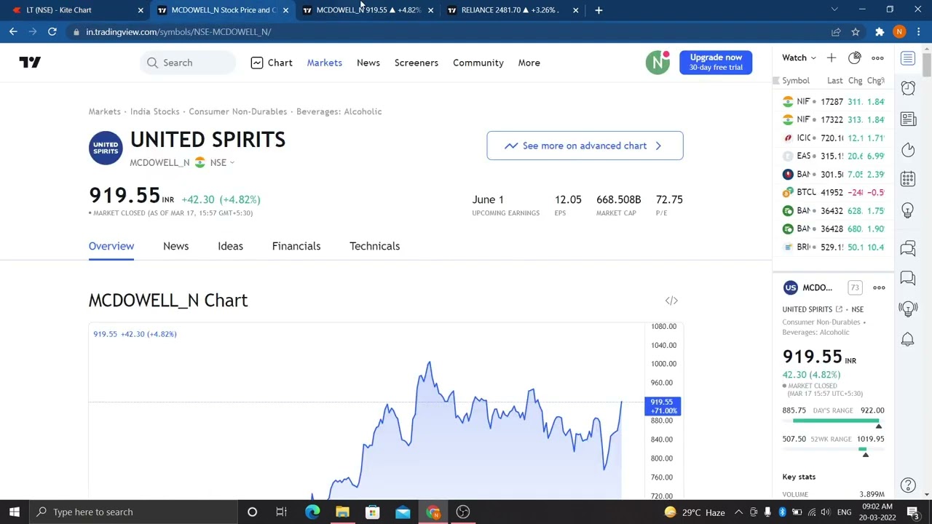The image size is (932, 524).
Task: Click the Search box on TradingView
Action: pos(189,63)
